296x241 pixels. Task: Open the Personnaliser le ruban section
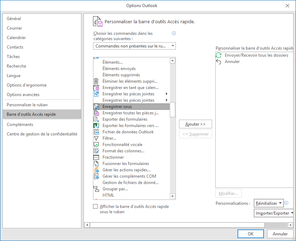coord(27,105)
